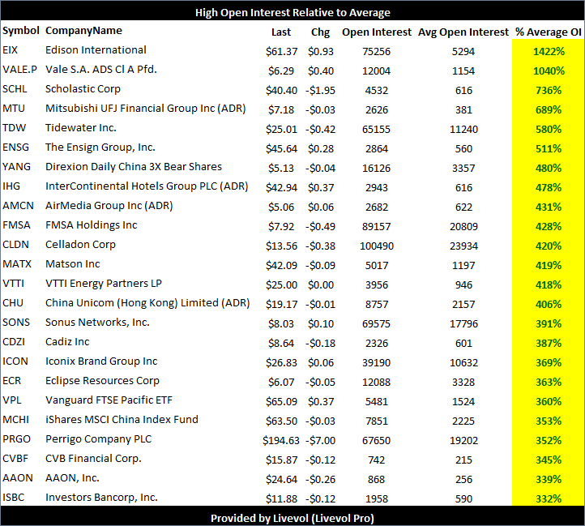Select the % Average OI column header

click(x=549, y=32)
